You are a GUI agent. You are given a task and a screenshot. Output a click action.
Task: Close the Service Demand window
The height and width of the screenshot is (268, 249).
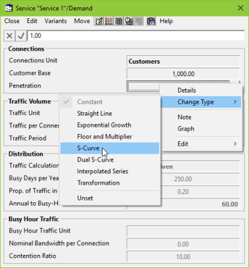pos(240,9)
